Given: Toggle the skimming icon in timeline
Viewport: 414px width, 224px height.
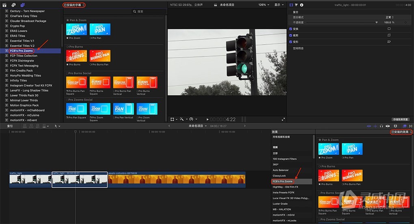Looking at the screenshot, I should pos(369,126).
